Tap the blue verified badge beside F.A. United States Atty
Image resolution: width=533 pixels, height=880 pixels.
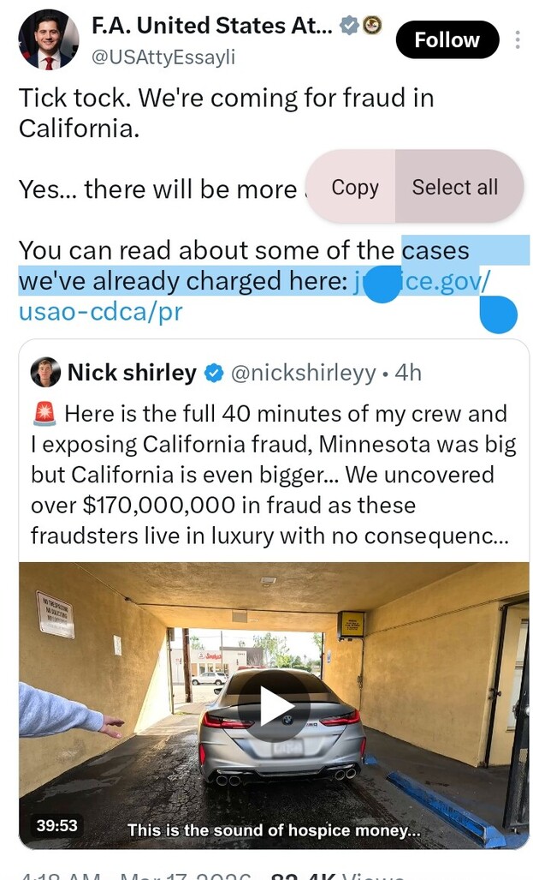pos(349,27)
